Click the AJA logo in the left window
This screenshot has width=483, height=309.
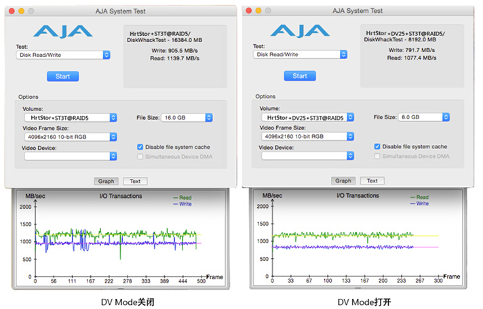coord(63,32)
